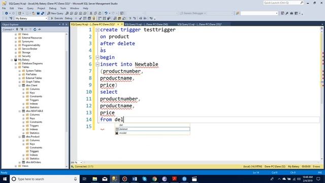Image resolution: width=325 pixels, height=183 pixels.
Task: Click the Execute query button
Action: pyautogui.click(x=57, y=18)
